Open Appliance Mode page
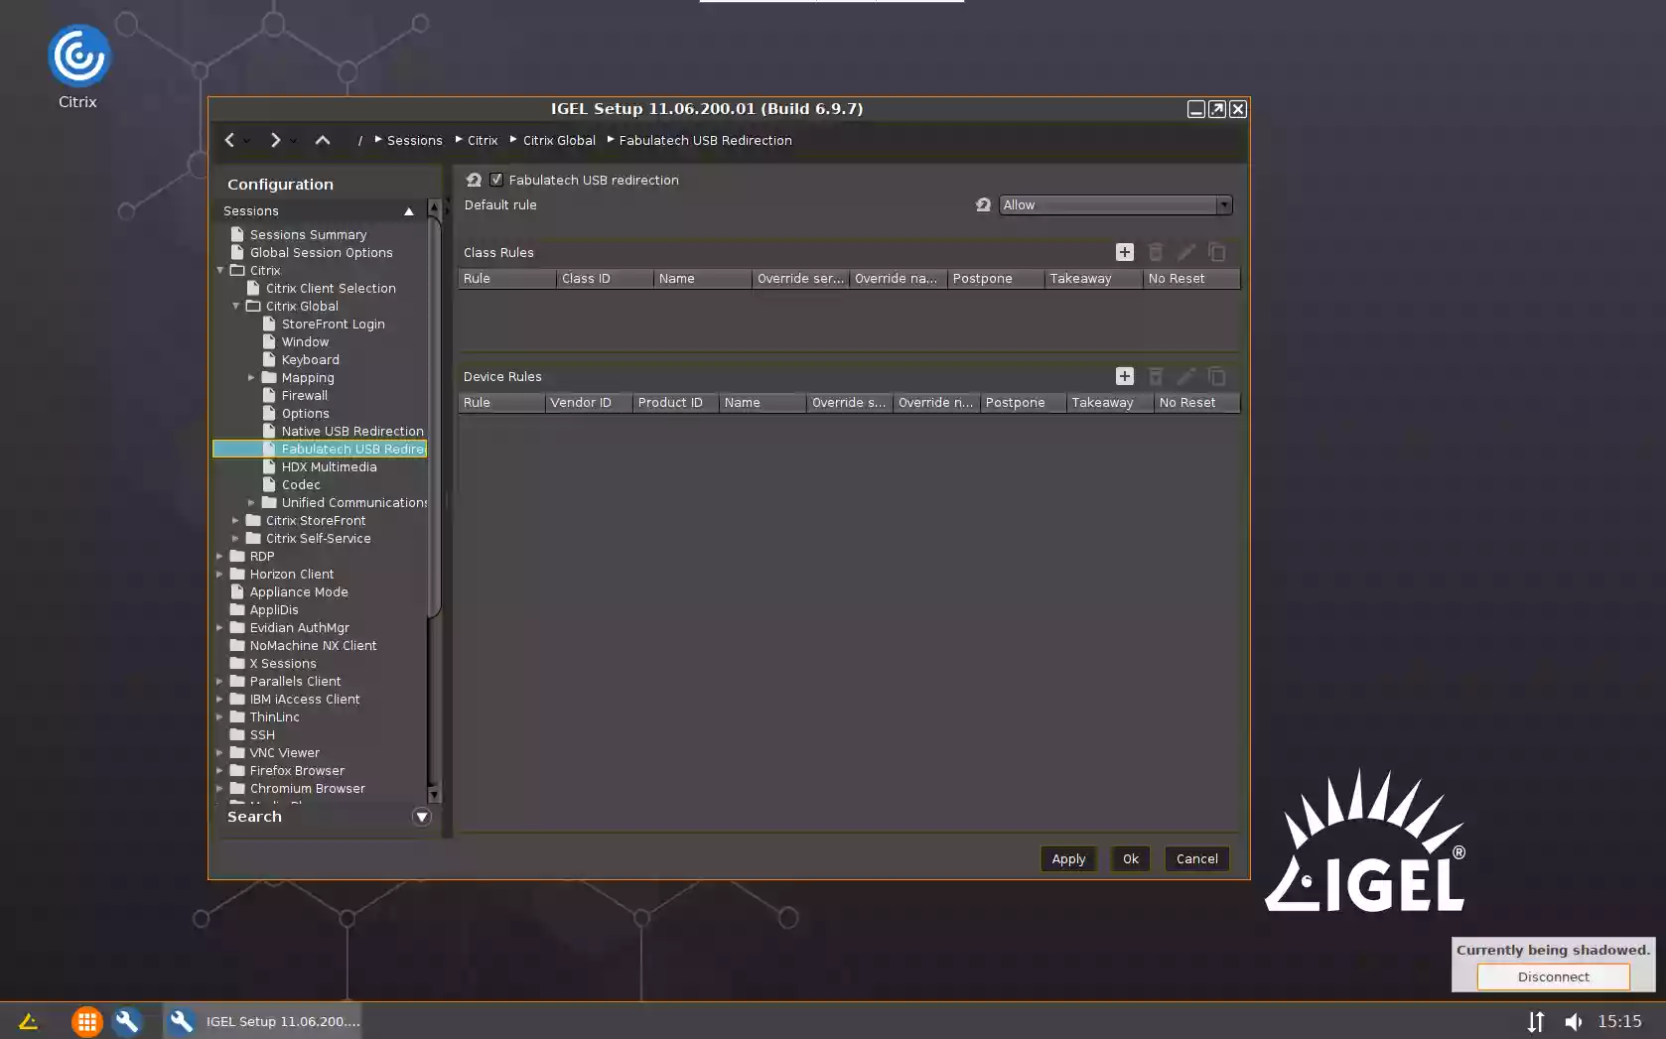1666x1039 pixels. (298, 591)
